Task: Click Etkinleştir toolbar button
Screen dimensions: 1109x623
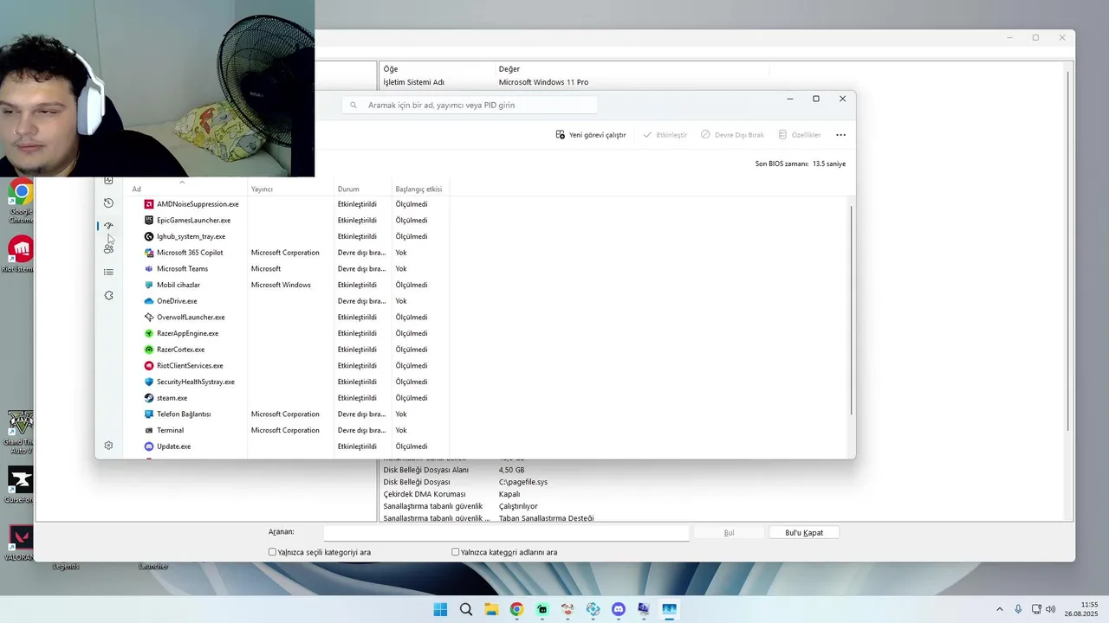Action: [x=665, y=135]
